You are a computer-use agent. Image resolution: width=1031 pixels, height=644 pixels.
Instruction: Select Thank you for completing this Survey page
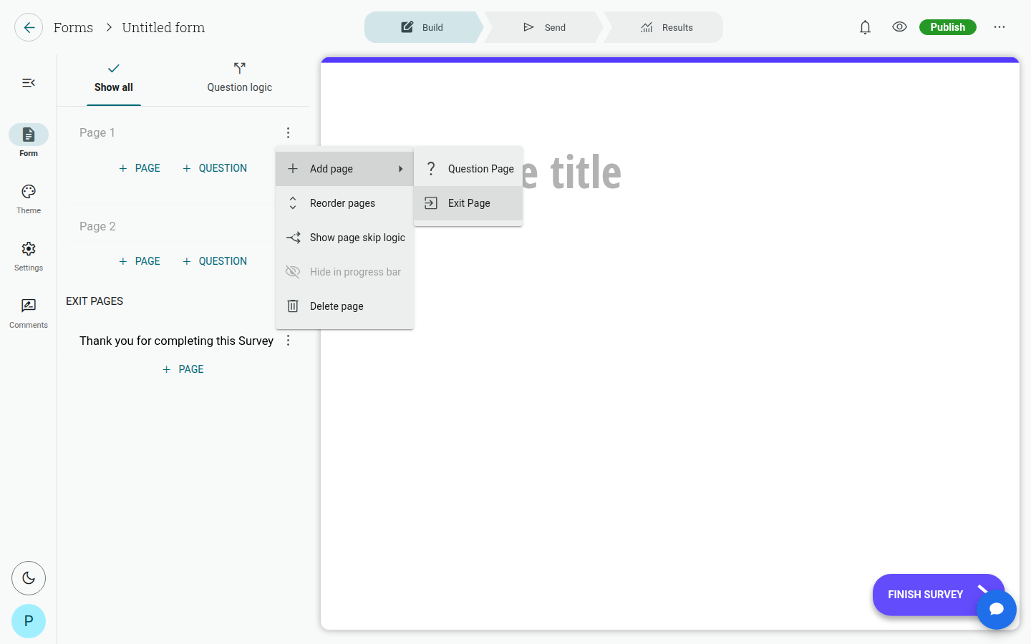coord(176,341)
